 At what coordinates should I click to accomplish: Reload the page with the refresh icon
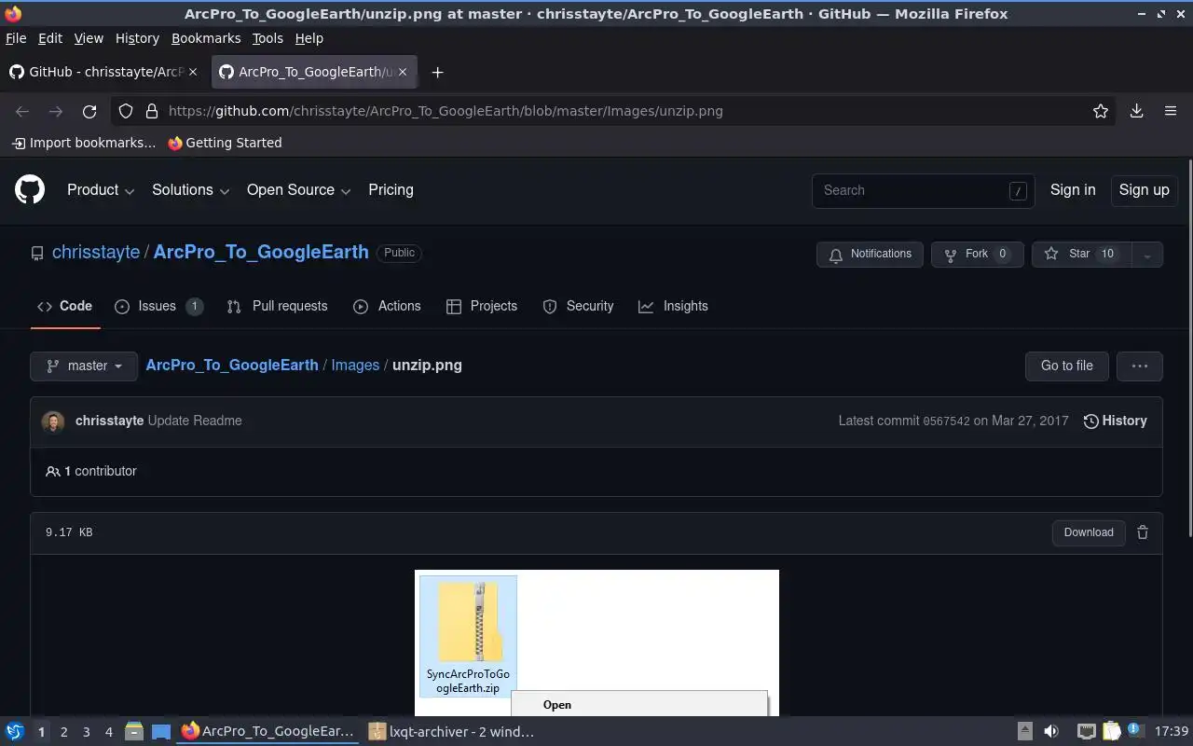89,111
